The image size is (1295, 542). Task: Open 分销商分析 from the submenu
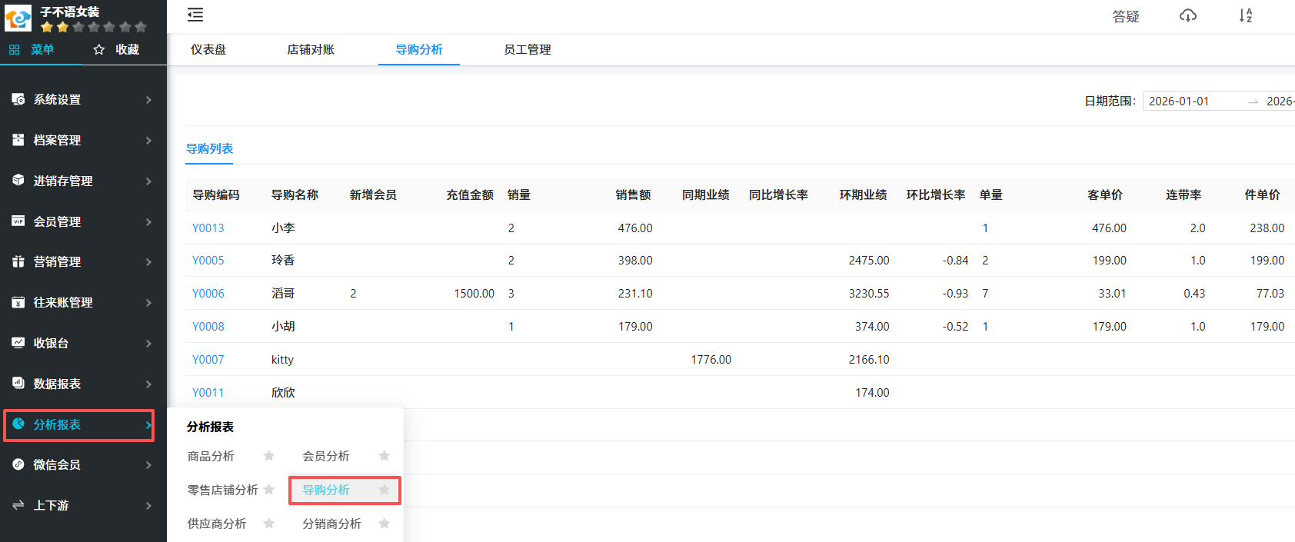(331, 524)
